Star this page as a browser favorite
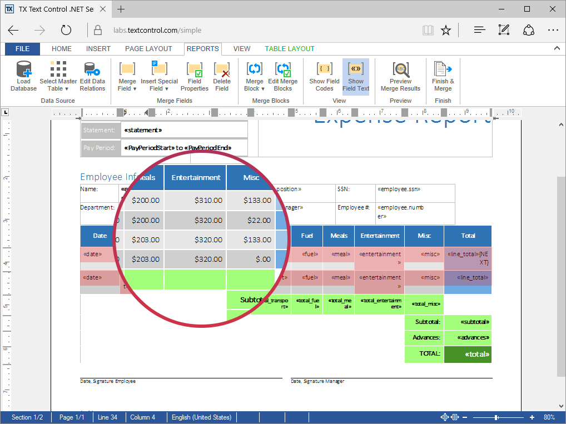The width and height of the screenshot is (566, 424). (x=445, y=30)
